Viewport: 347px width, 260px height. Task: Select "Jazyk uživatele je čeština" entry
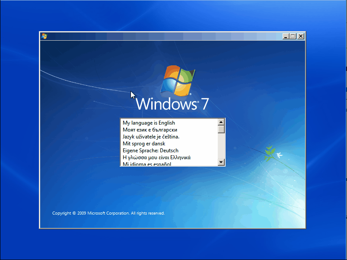pos(151,137)
